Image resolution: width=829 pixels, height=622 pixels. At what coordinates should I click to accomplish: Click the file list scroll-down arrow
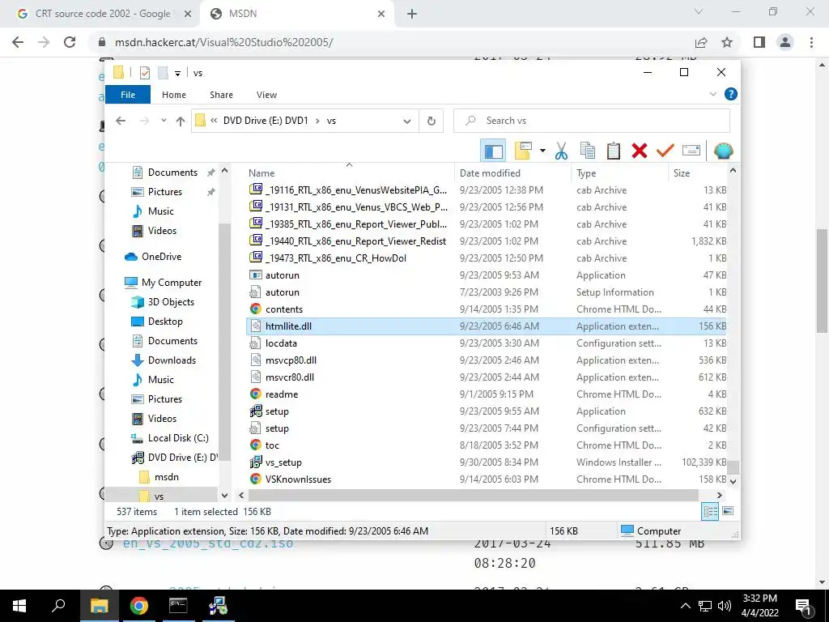[x=733, y=481]
